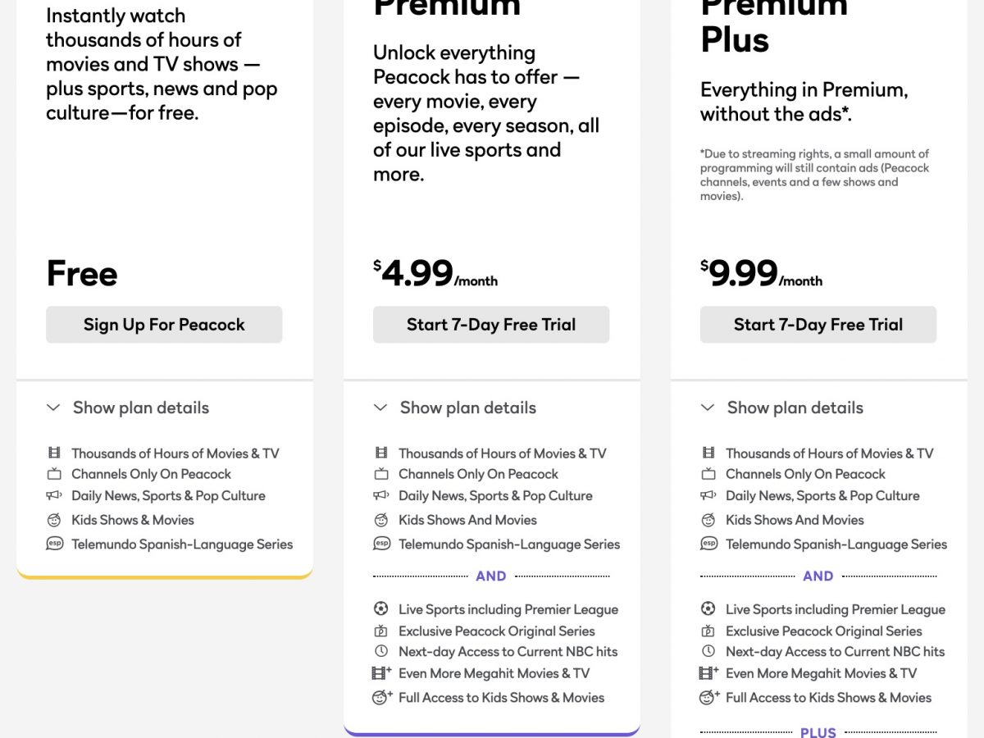Click the Sign Up For Peacock button
The image size is (984, 738).
pyautogui.click(x=164, y=325)
